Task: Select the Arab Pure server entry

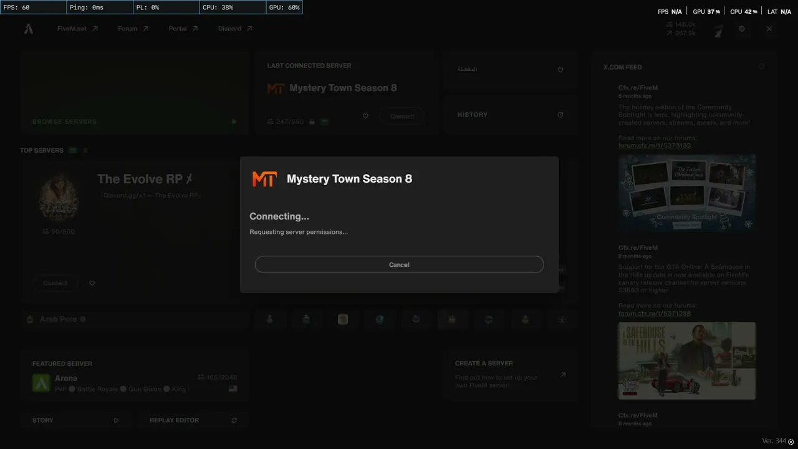Action: [x=135, y=319]
